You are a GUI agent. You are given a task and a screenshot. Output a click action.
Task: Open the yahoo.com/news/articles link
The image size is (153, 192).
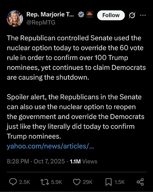50,146
